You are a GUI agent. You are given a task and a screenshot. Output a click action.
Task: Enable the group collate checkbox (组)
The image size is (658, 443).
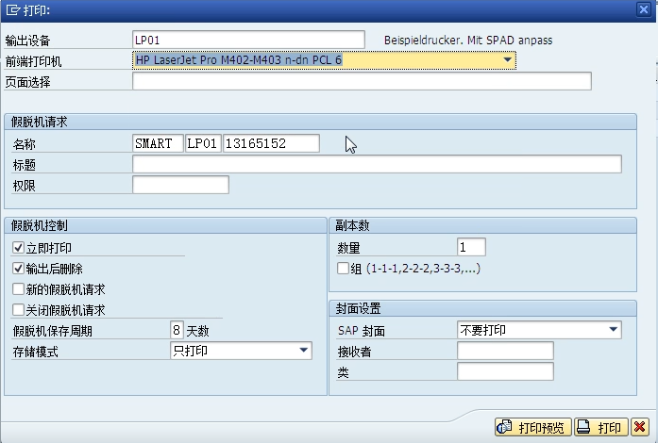point(344,269)
